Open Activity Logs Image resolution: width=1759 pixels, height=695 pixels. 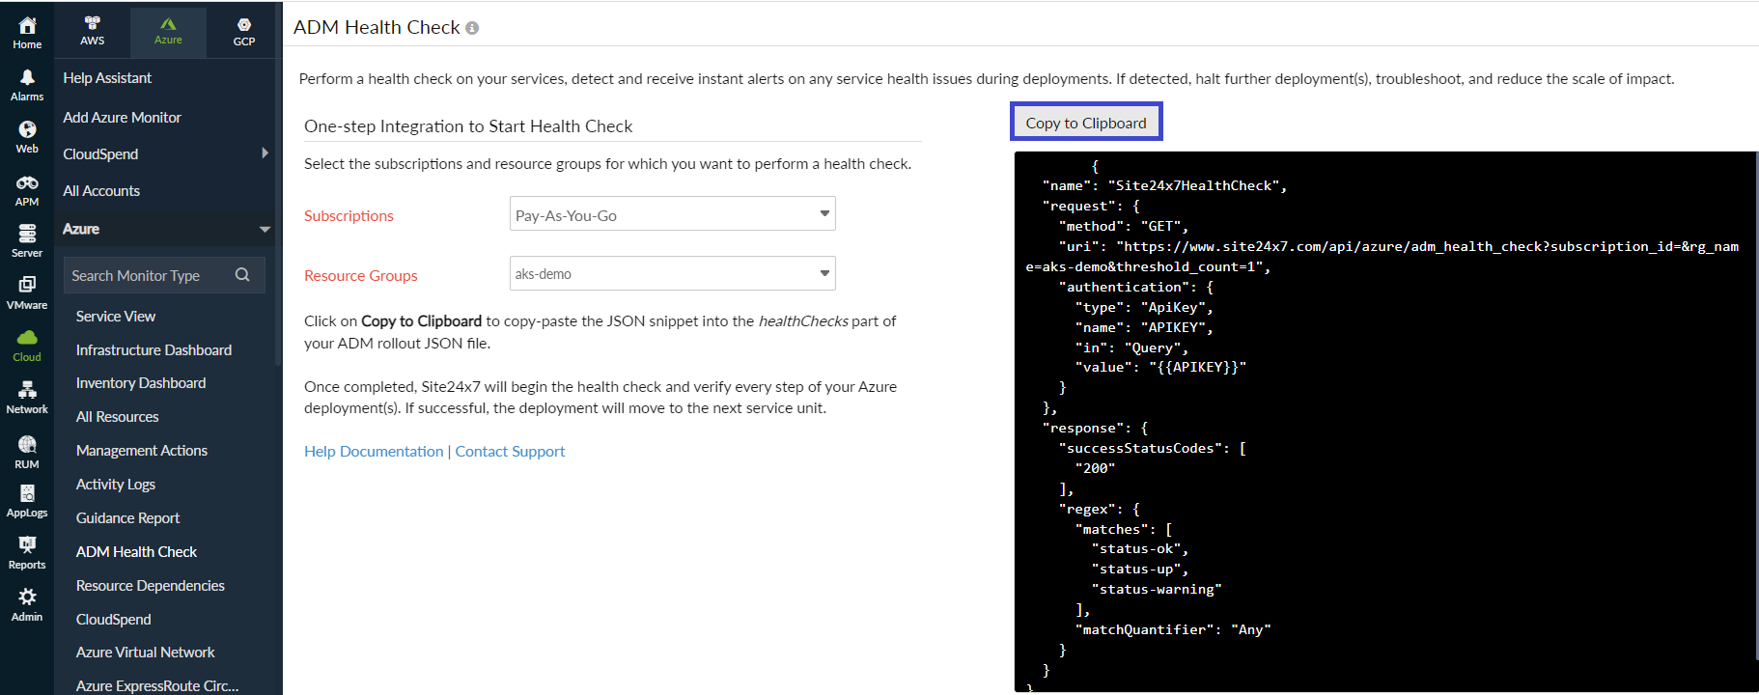tap(116, 485)
